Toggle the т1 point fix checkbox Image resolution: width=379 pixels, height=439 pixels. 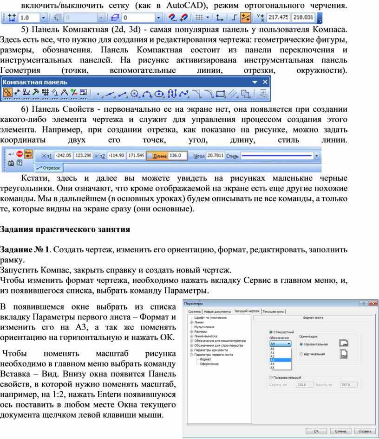(44, 156)
